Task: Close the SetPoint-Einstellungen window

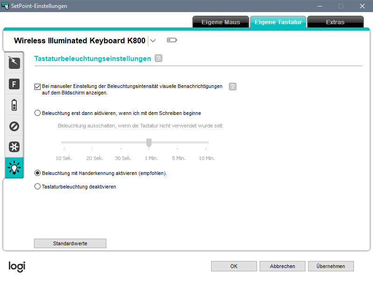Action: coord(362,6)
